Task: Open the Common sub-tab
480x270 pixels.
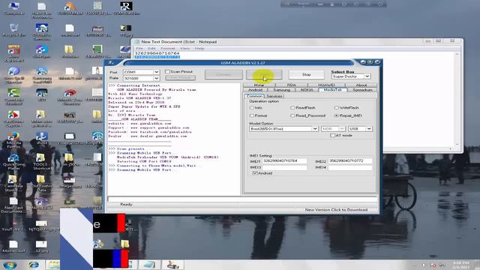Action: [254, 96]
